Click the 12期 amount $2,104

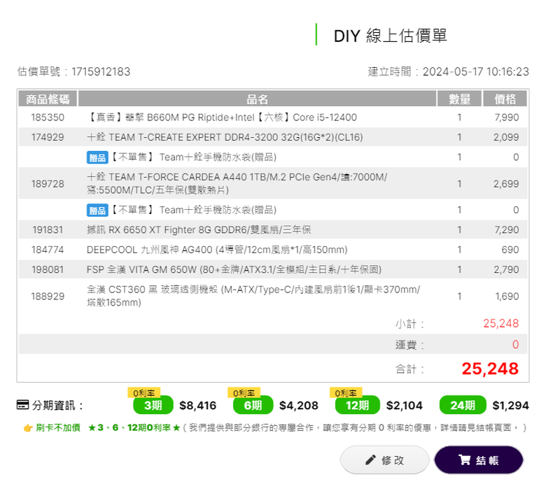[405, 406]
